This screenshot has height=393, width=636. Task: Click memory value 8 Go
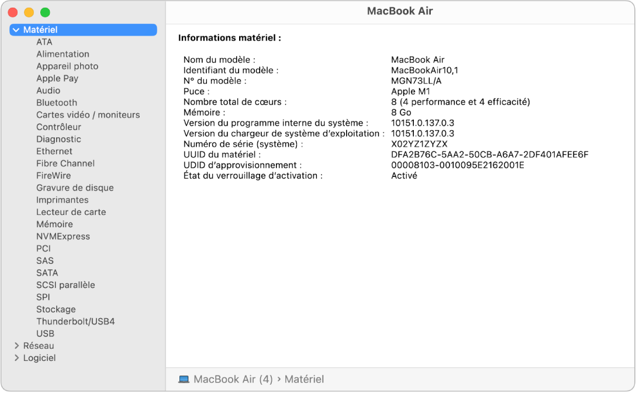click(401, 113)
